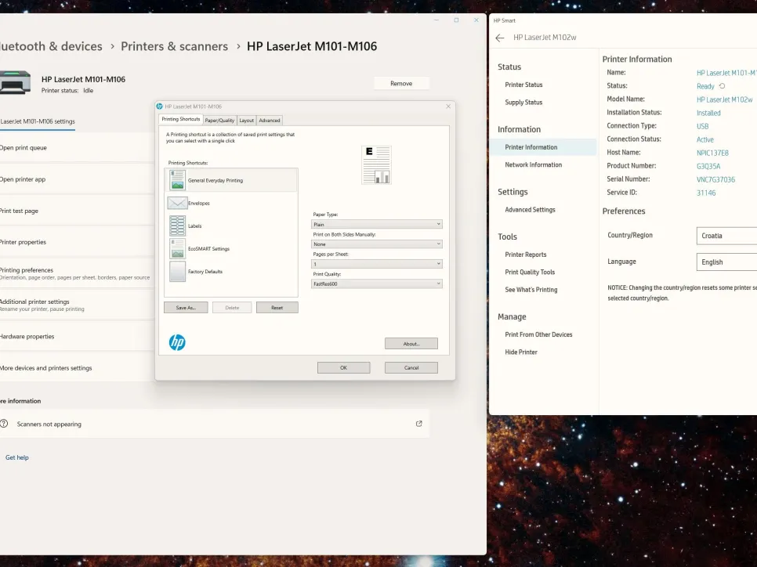Switch to the Layout tab
Viewport: 757px width, 567px height.
[x=246, y=120]
